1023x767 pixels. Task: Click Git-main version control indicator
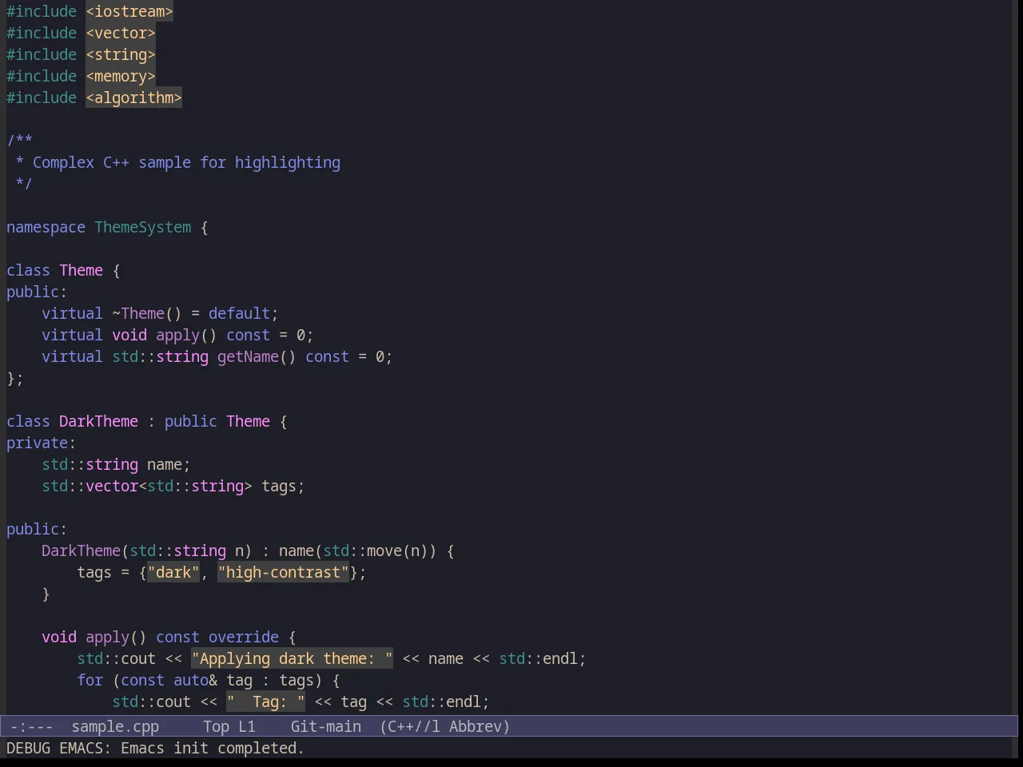[x=326, y=726]
